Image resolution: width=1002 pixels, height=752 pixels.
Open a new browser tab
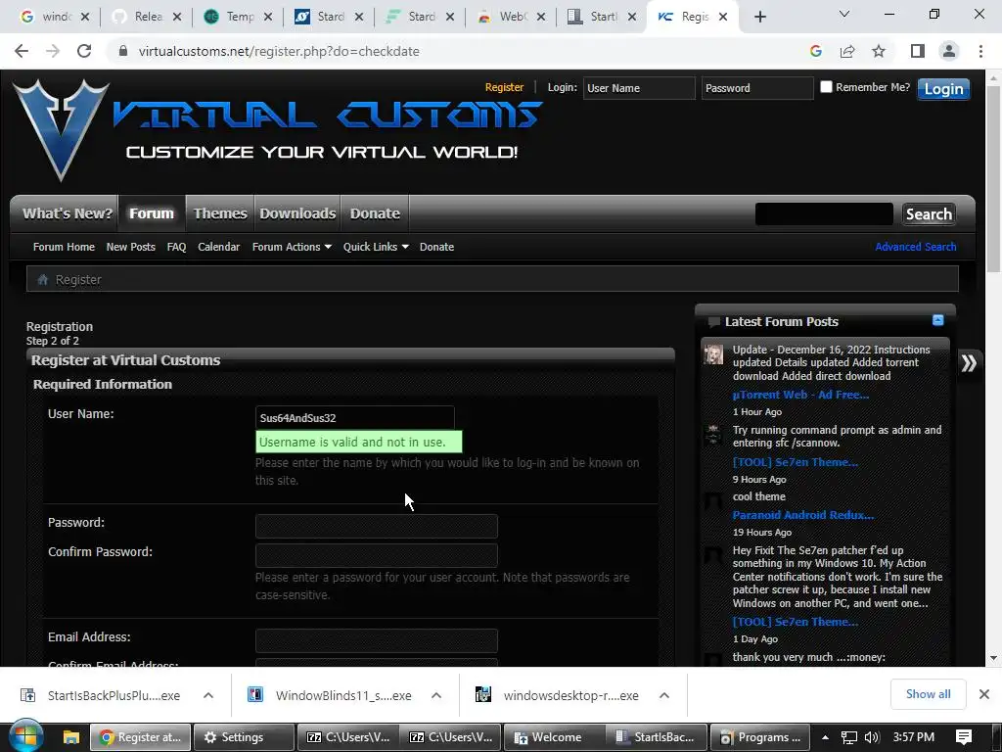pos(759,17)
